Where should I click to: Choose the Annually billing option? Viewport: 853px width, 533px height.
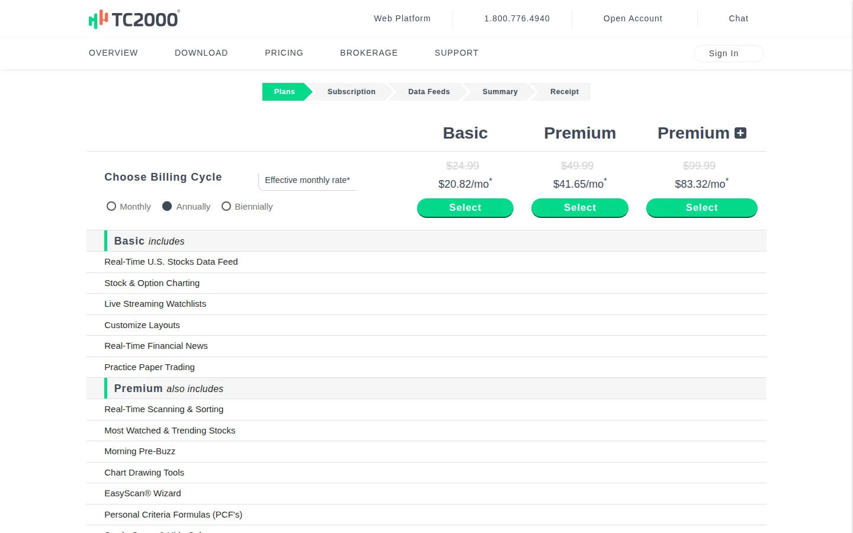coord(167,206)
